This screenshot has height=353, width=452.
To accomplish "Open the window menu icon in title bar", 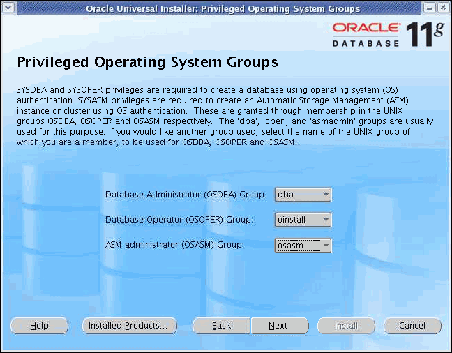I will coord(8,8).
